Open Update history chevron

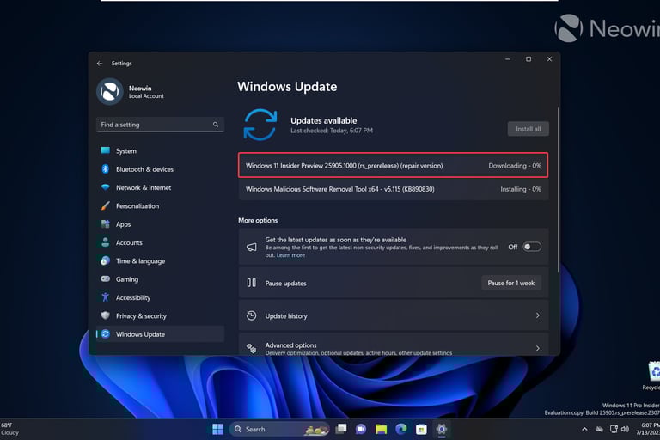pos(537,315)
